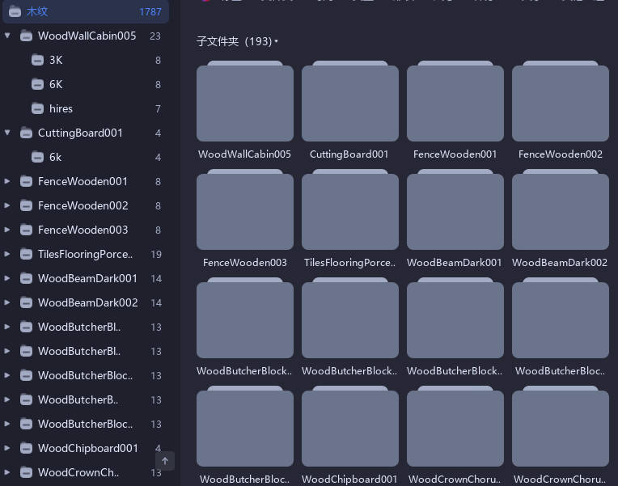This screenshot has width=618, height=486.
Task: Select the CuttingBoard001 label in the sidebar tree
Action: [80, 133]
